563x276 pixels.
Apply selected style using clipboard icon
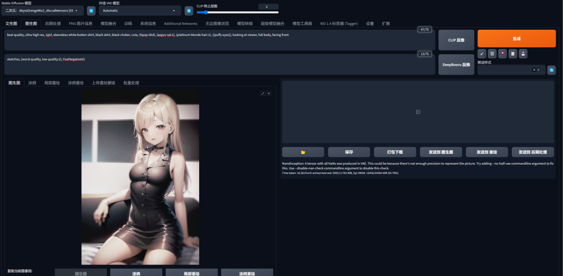tap(513, 54)
